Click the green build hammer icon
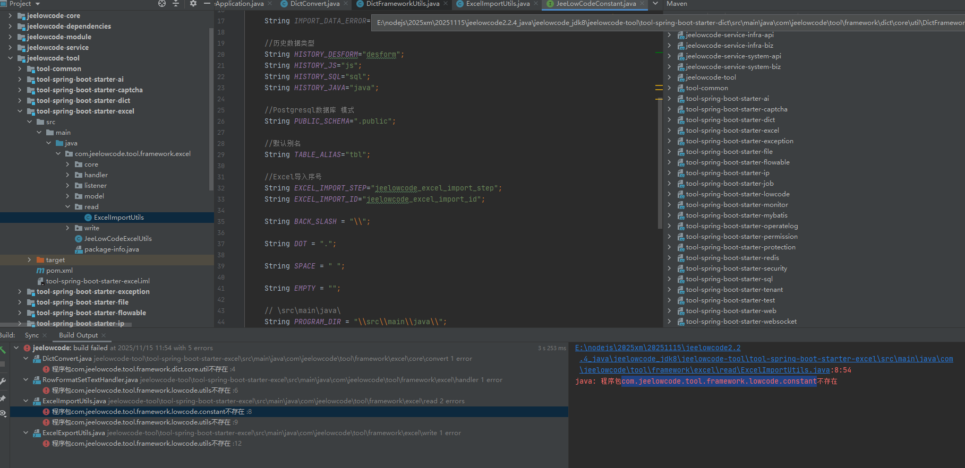This screenshot has height=468, width=965. 3,349
